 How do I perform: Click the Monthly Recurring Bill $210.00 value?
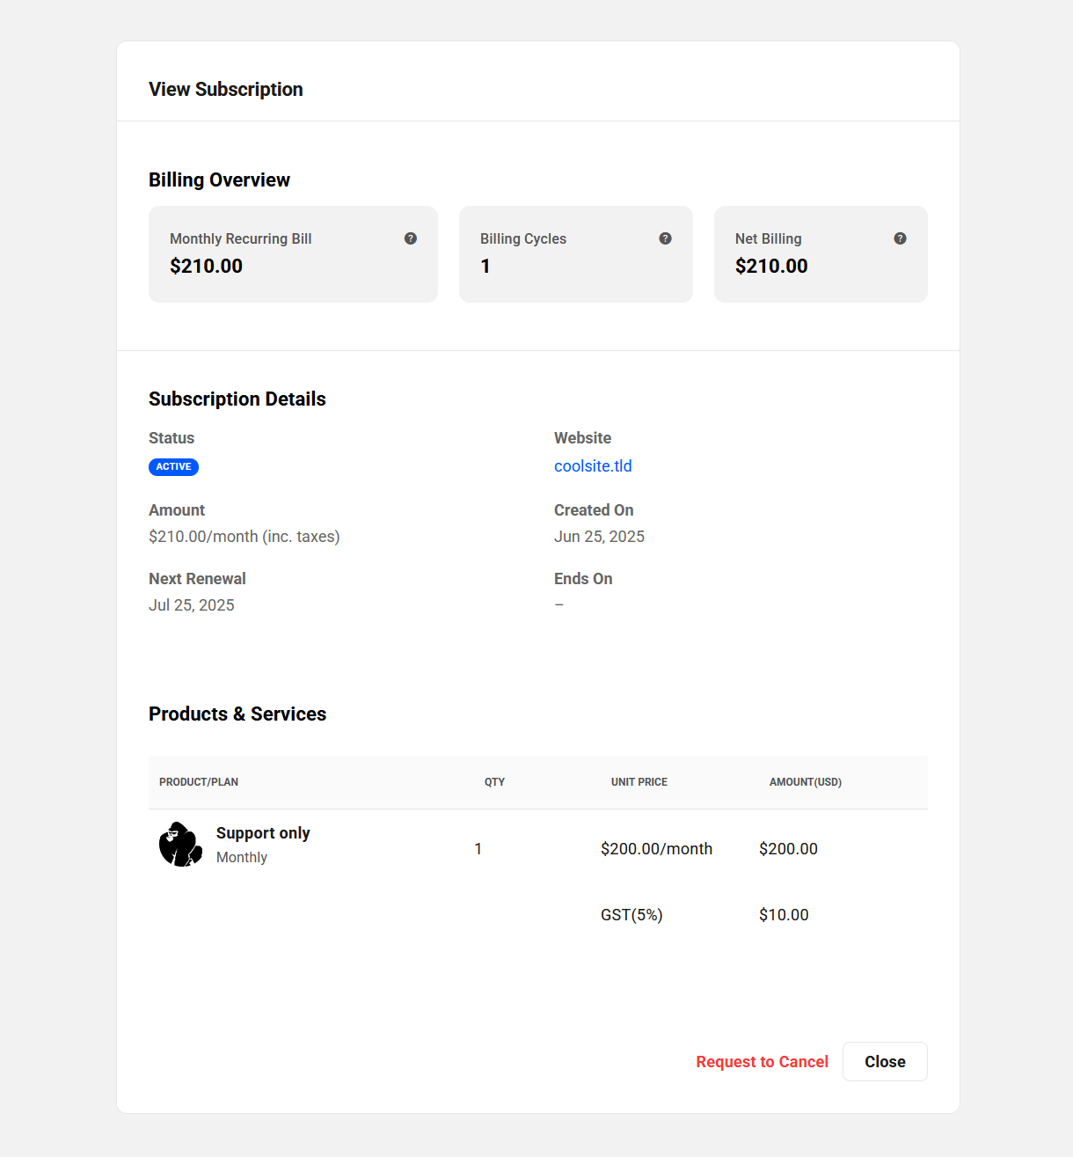(x=206, y=266)
